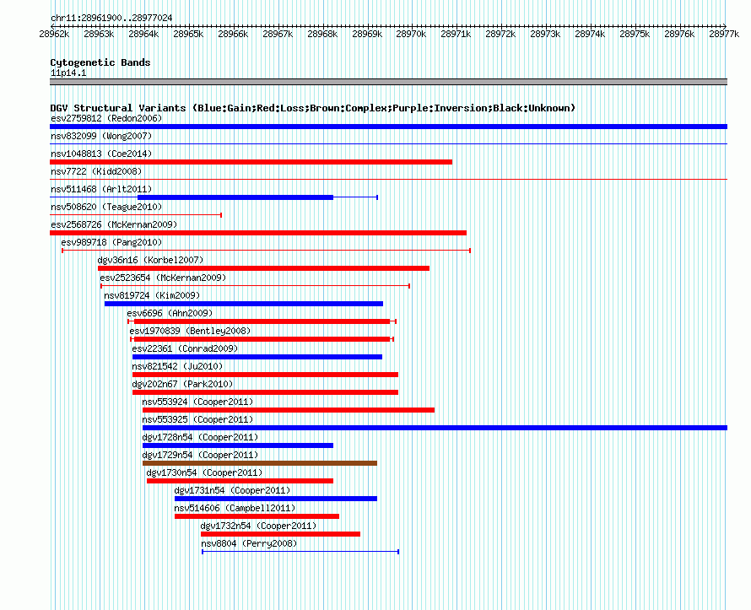Screen dimensions: 751x610
Task: Select the nsv514606 (Campbell2011) label
Action: click(235, 508)
